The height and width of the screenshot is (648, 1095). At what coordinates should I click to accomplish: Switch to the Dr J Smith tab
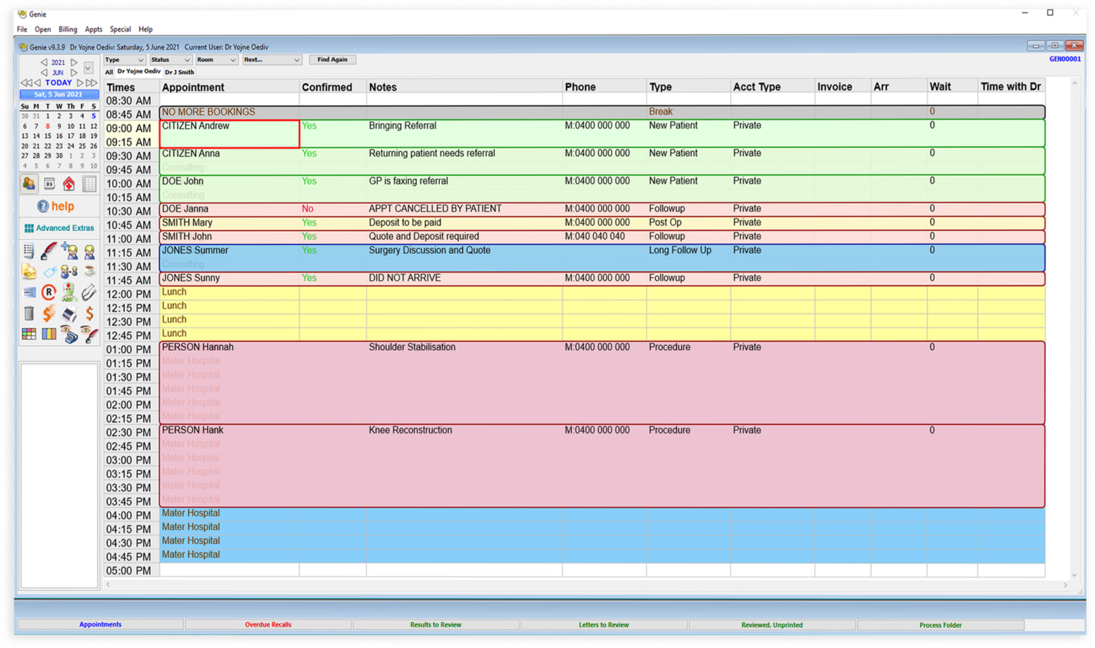tap(180, 72)
